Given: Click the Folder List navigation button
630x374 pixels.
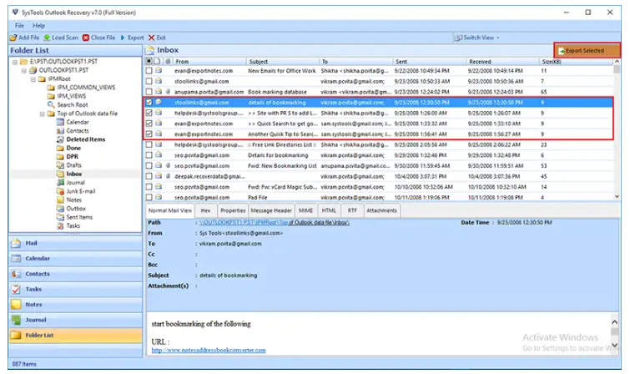Looking at the screenshot, I should (76, 336).
